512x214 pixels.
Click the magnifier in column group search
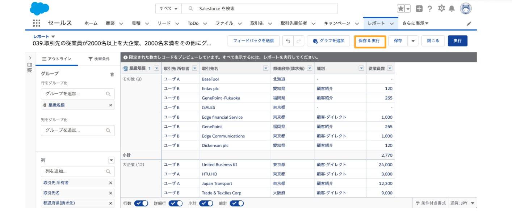pyautogui.click(x=108, y=130)
